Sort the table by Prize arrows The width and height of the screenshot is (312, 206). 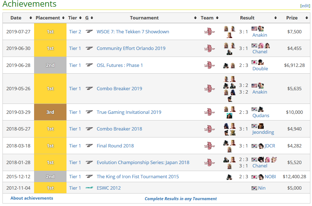[306, 18]
